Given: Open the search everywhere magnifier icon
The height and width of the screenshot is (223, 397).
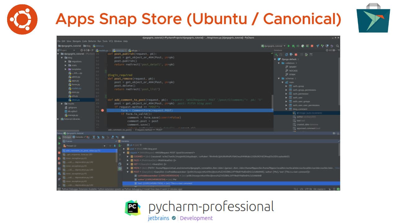Looking at the screenshot, I should click(337, 46).
